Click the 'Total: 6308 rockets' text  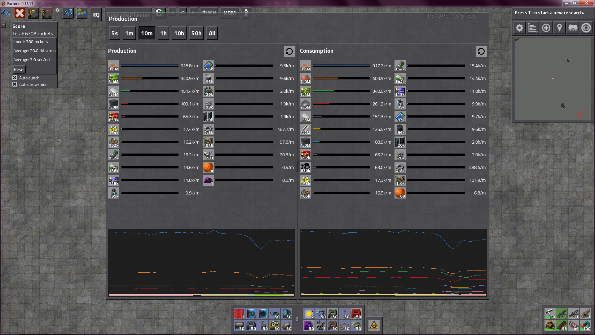33,34
